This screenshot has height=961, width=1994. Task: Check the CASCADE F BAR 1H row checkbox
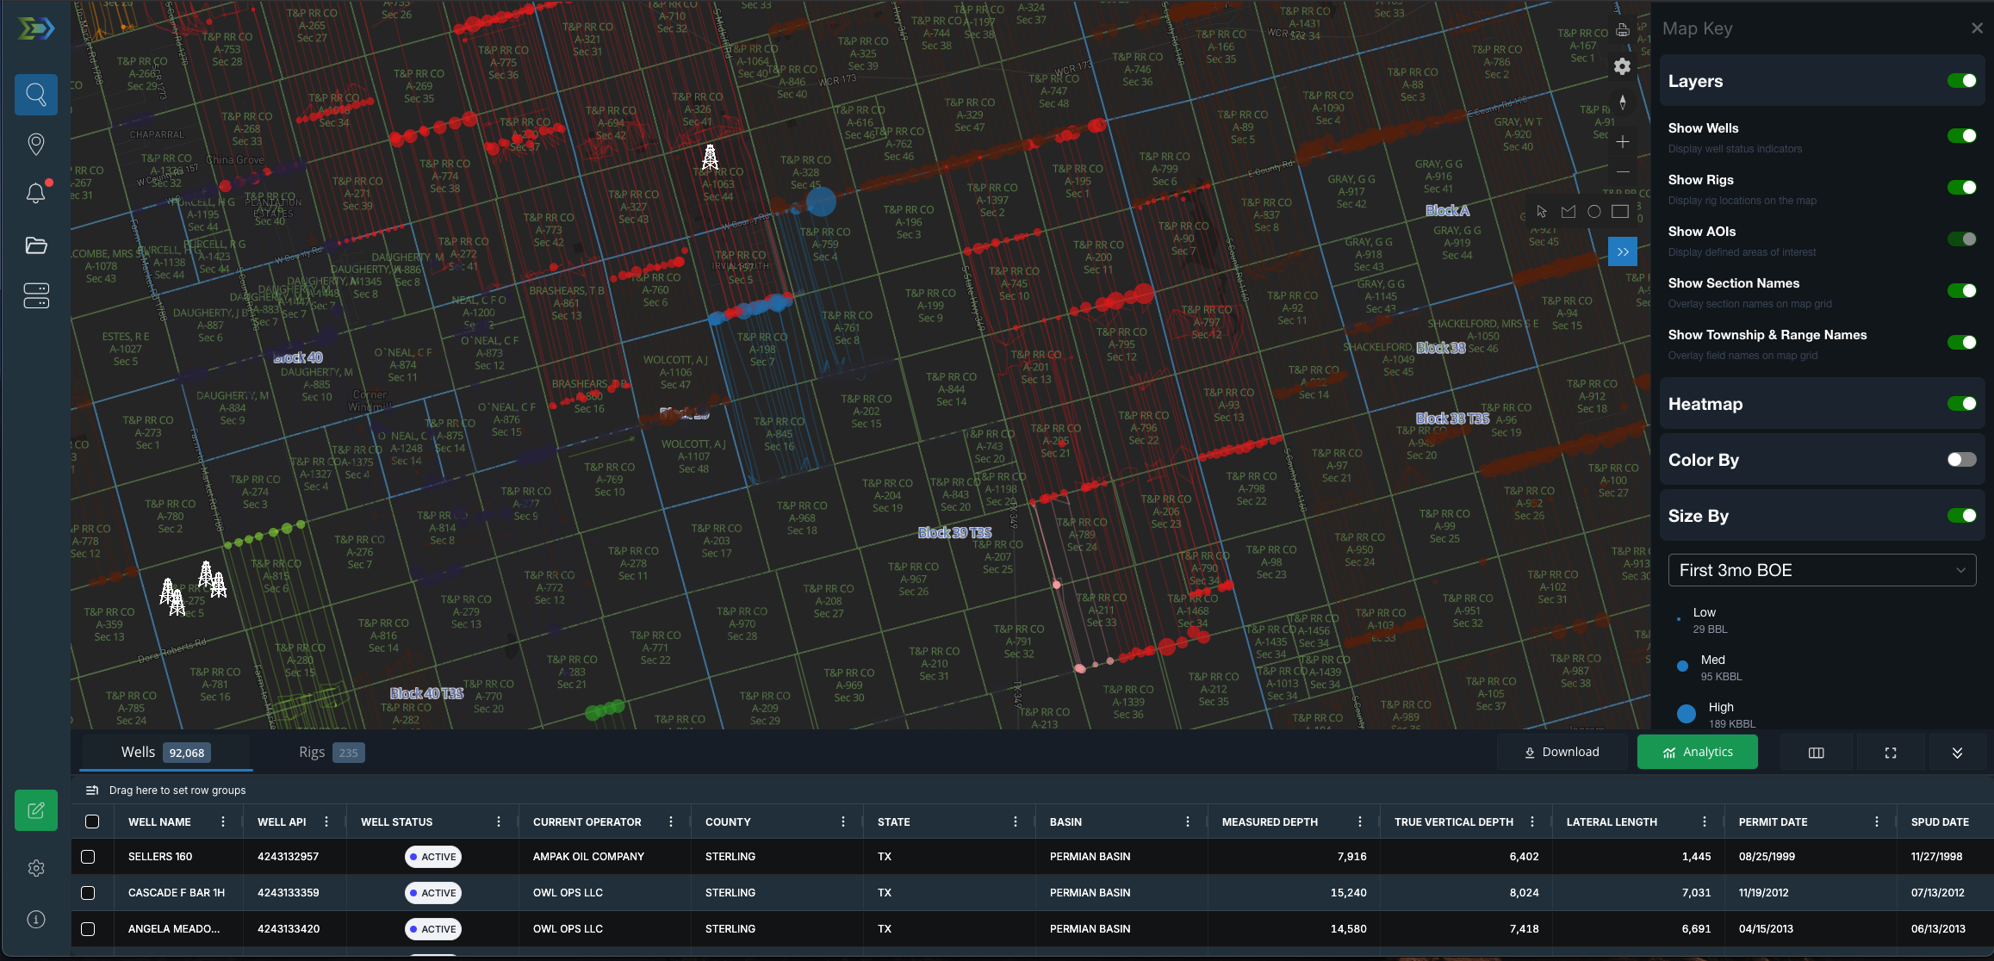coord(88,893)
